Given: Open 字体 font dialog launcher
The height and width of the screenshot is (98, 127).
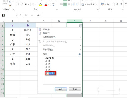Looking at the screenshot, I should [x=57, y=10].
